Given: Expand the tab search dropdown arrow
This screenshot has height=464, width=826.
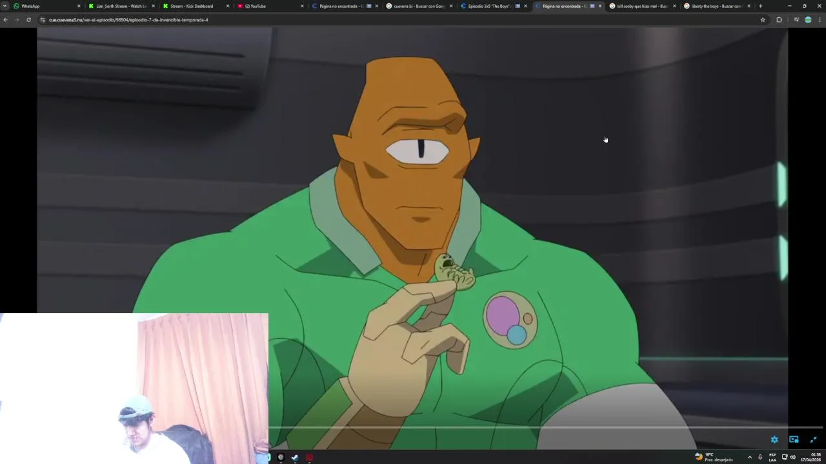Looking at the screenshot, I should click(5, 6).
